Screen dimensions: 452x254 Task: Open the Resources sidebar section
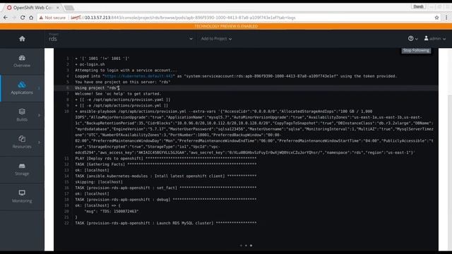pos(22,143)
